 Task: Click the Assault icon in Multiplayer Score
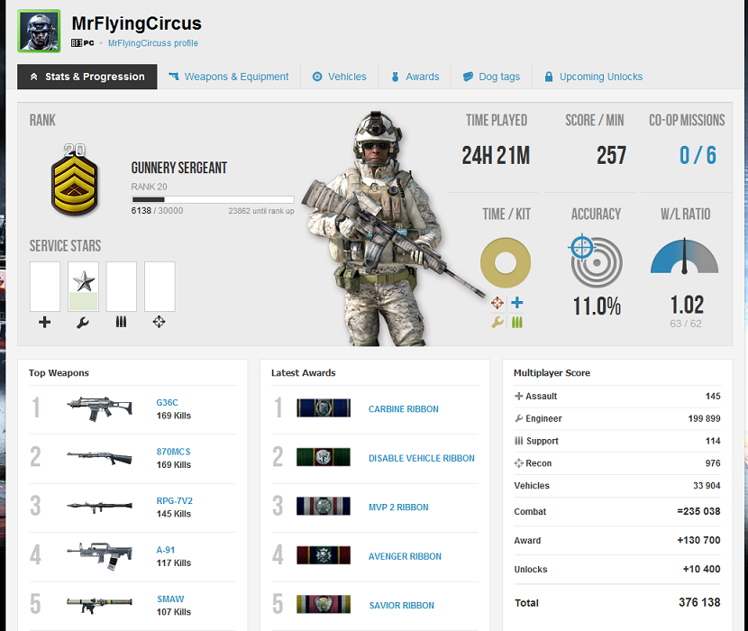click(x=518, y=396)
